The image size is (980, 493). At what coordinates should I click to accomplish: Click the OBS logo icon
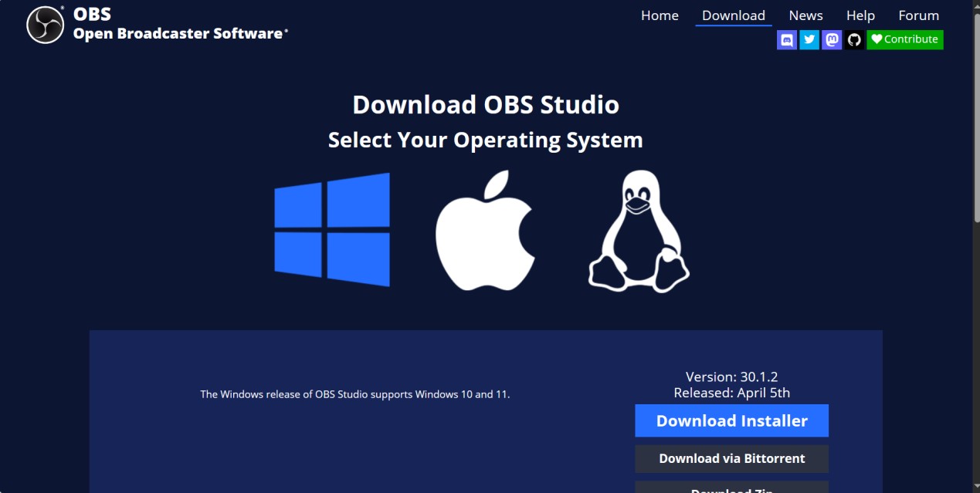coord(45,25)
